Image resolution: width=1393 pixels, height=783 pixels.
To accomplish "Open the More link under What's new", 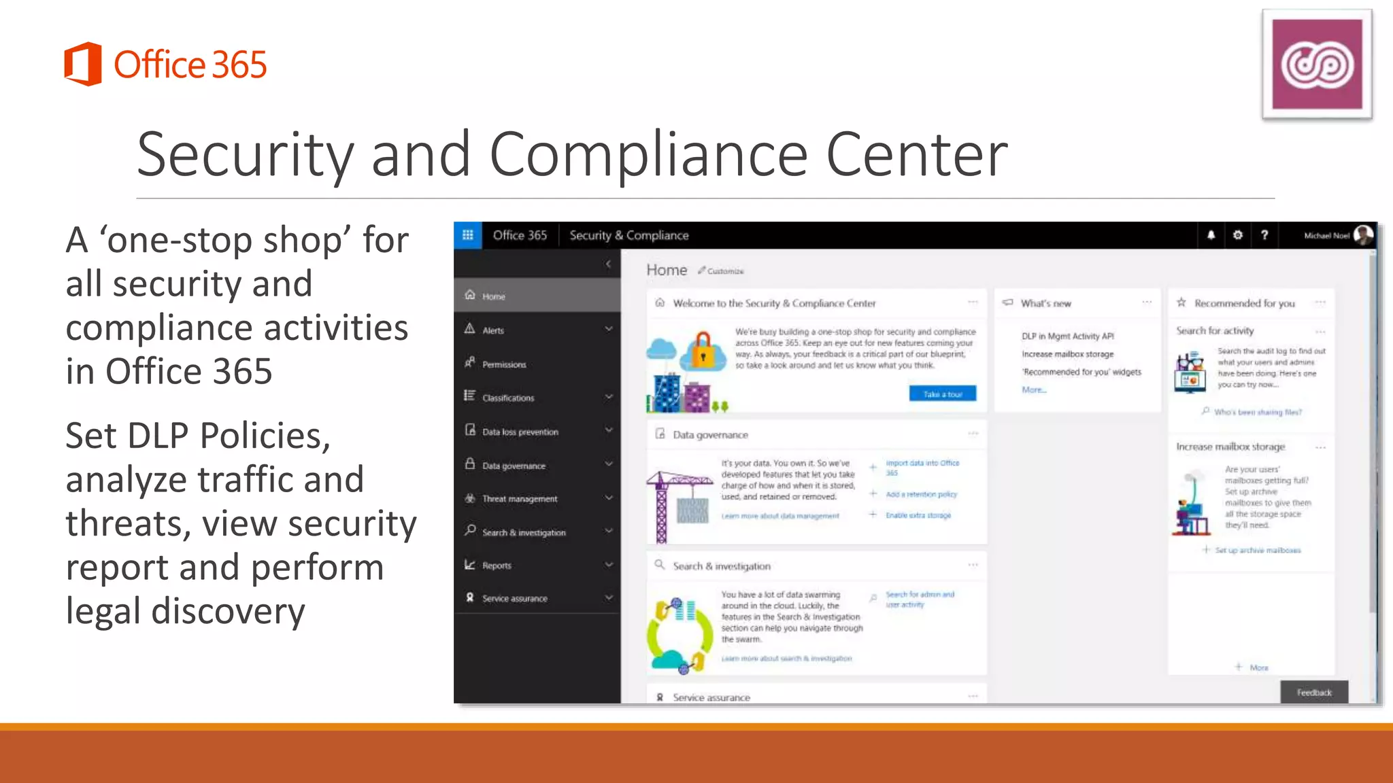I will point(1034,389).
